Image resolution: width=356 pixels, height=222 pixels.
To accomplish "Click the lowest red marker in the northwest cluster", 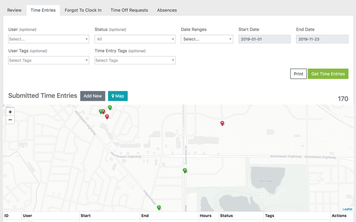I will (x=107, y=117).
